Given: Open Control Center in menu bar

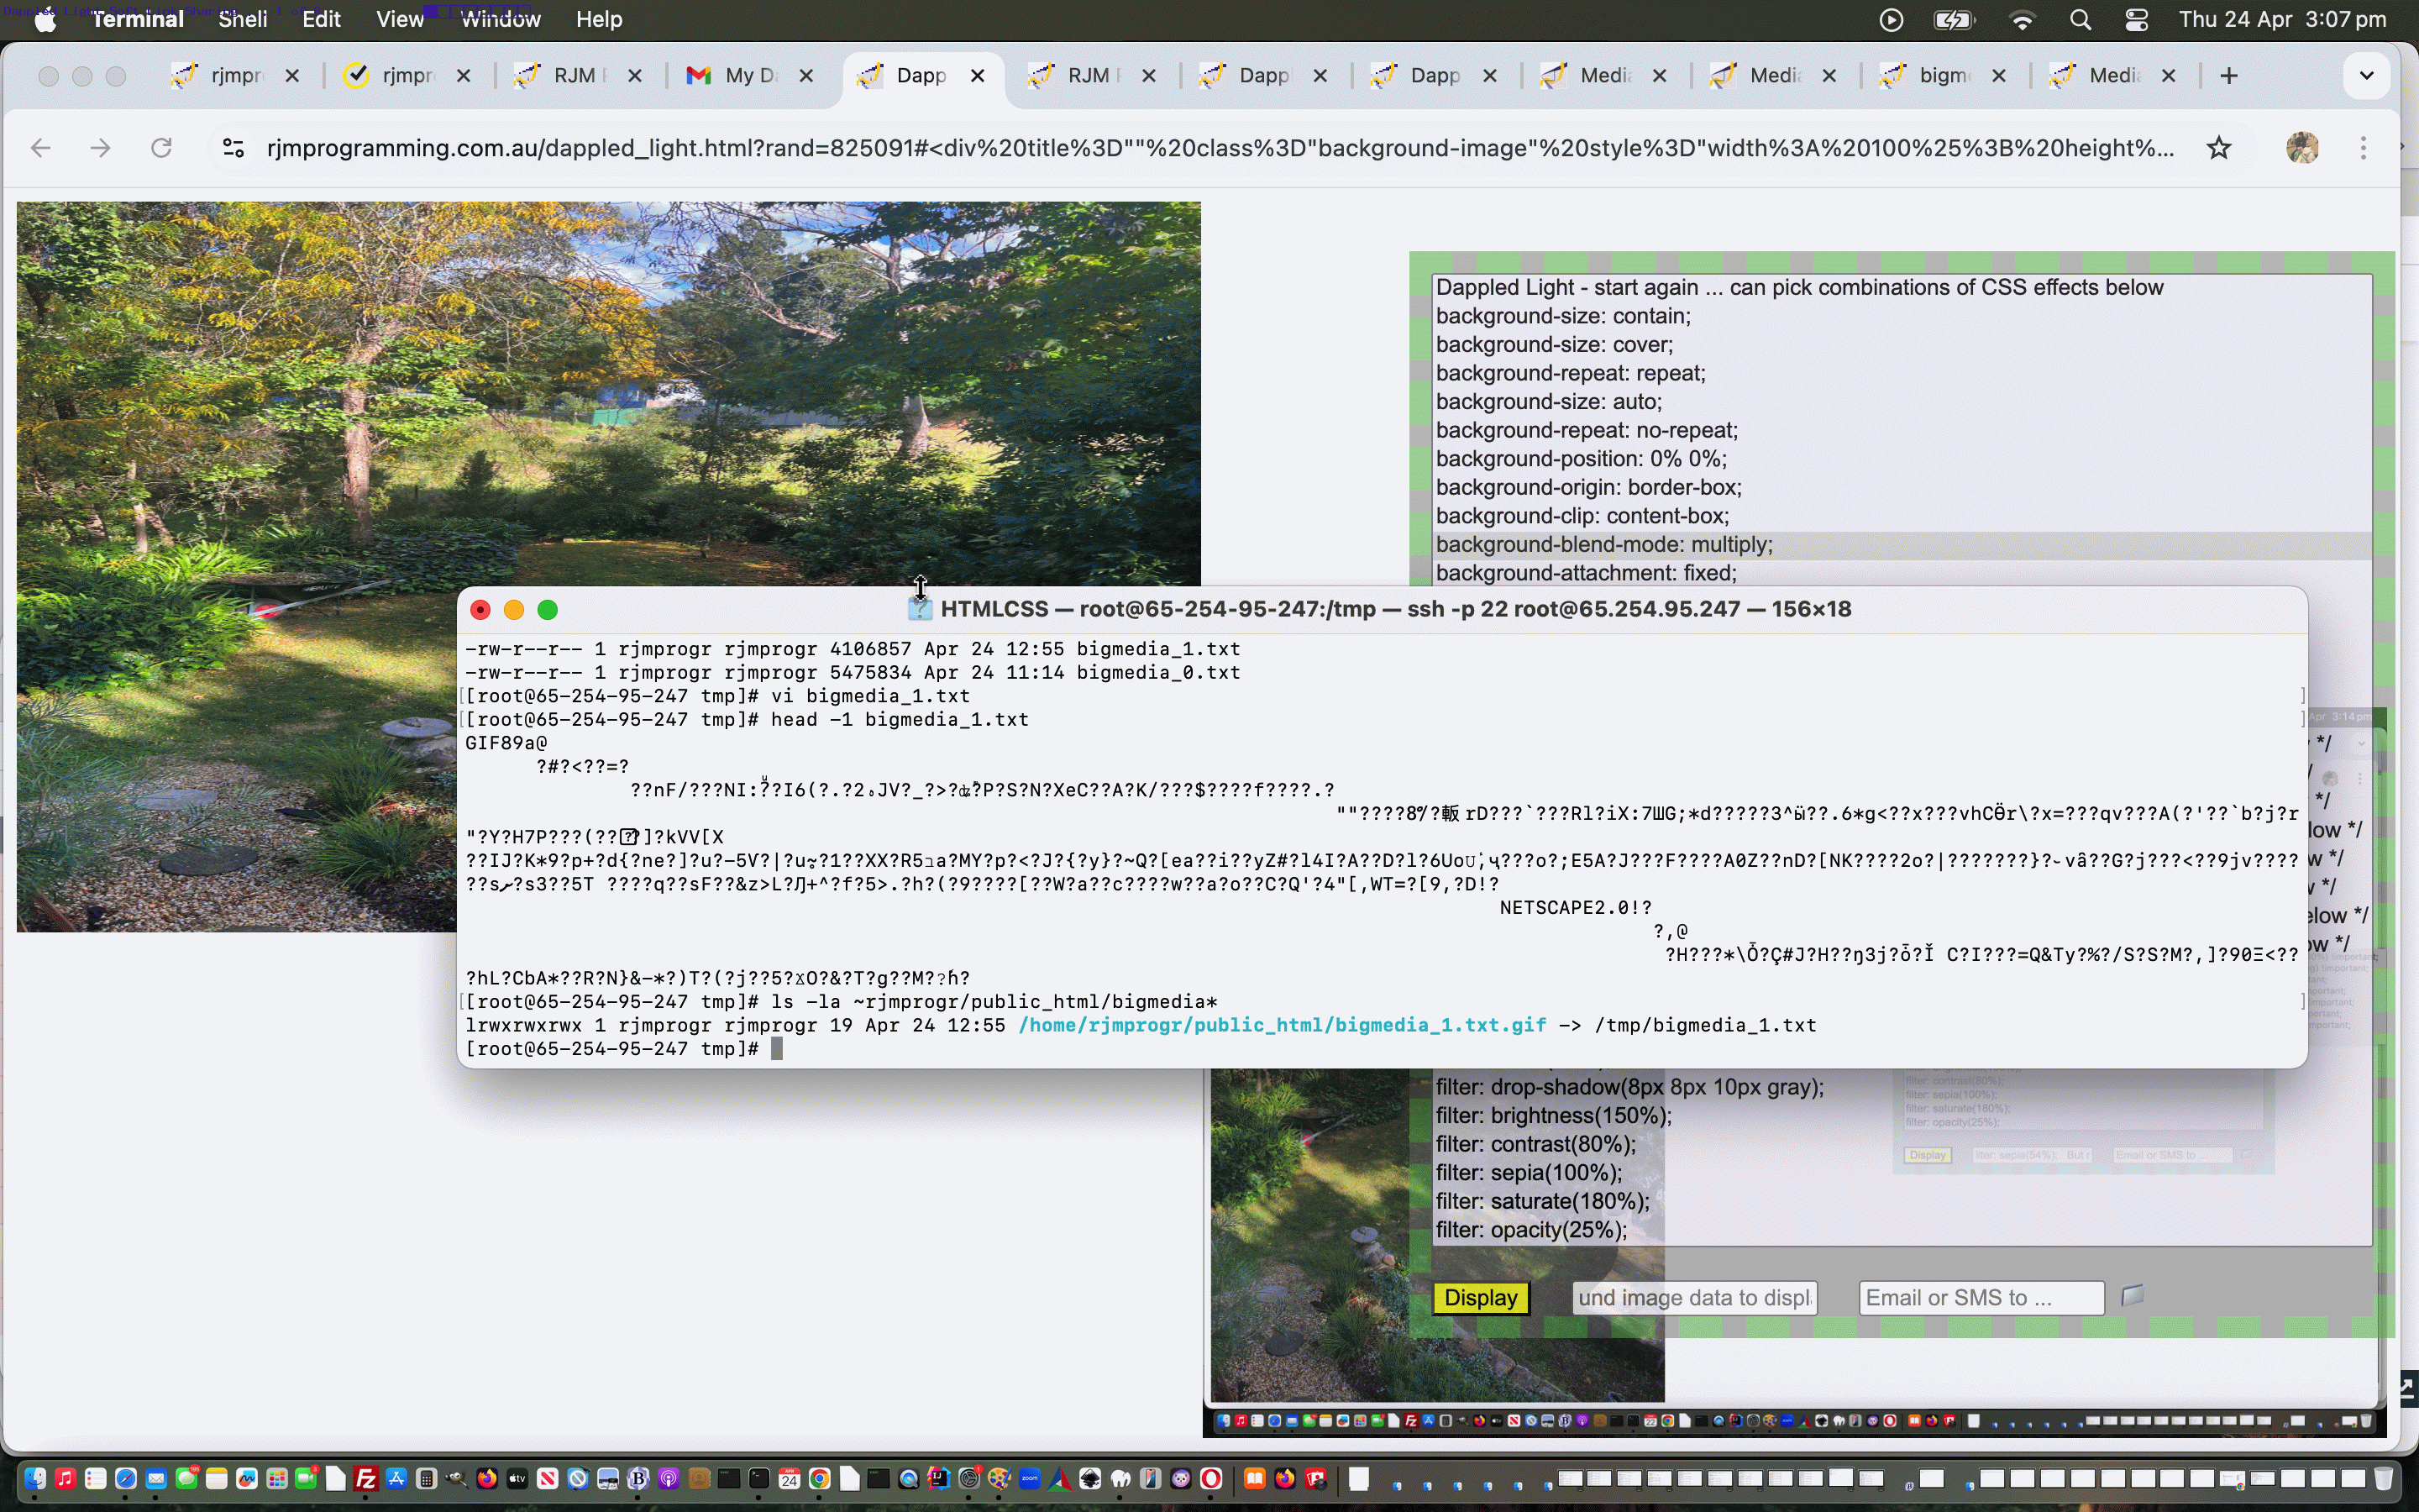Looking at the screenshot, I should point(2136,20).
